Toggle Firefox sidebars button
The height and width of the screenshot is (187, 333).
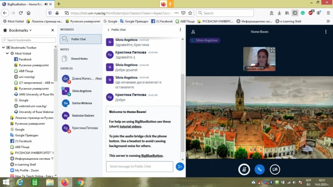click(295, 13)
